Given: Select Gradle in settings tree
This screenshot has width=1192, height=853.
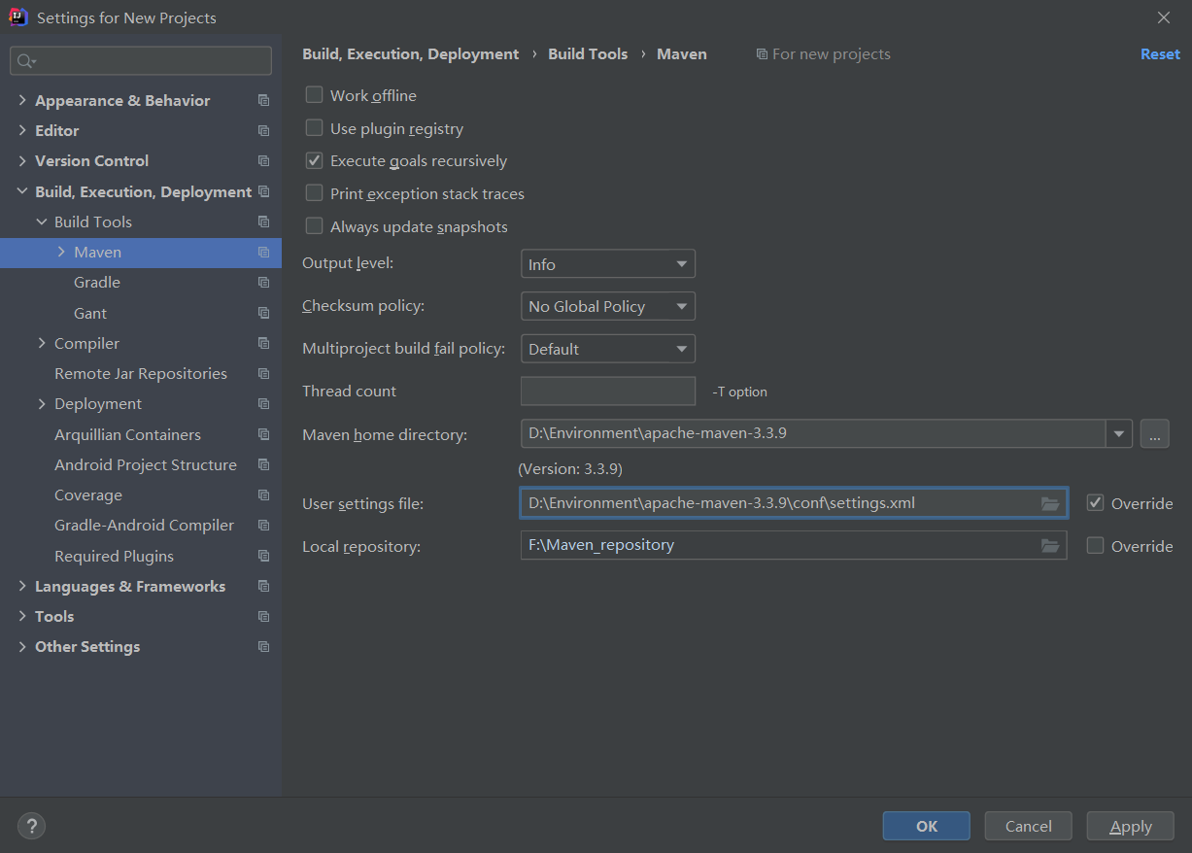Looking at the screenshot, I should point(97,282).
